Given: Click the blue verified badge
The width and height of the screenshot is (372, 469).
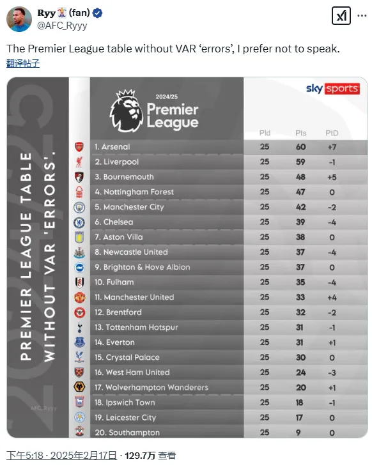Looking at the screenshot, I should coord(97,13).
